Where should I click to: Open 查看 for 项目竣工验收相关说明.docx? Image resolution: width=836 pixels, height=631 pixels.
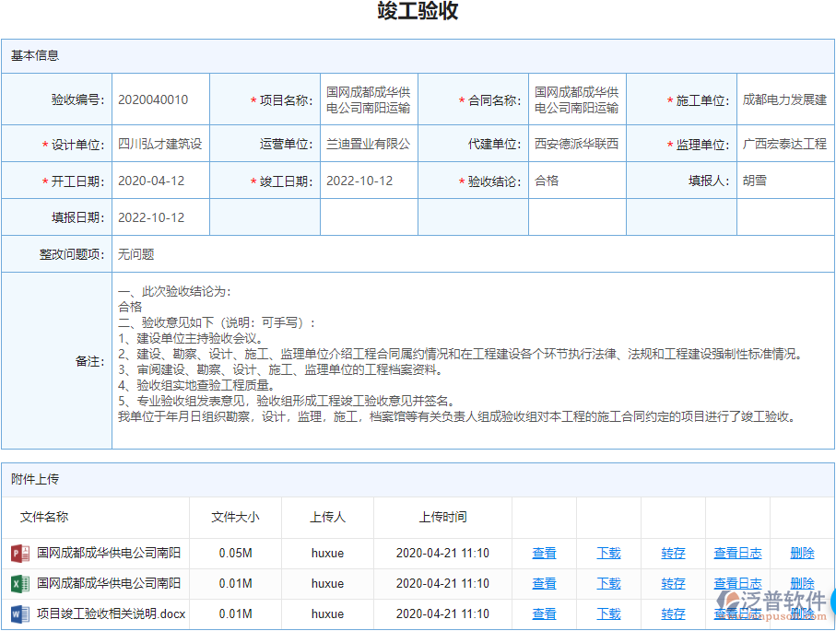pyautogui.click(x=544, y=613)
